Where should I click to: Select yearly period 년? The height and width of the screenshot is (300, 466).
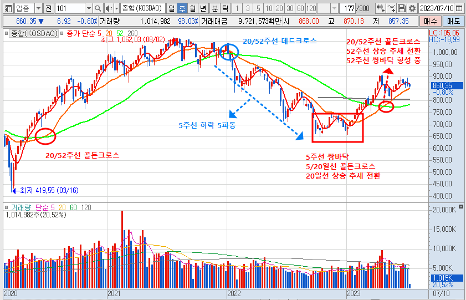[x=203, y=8]
